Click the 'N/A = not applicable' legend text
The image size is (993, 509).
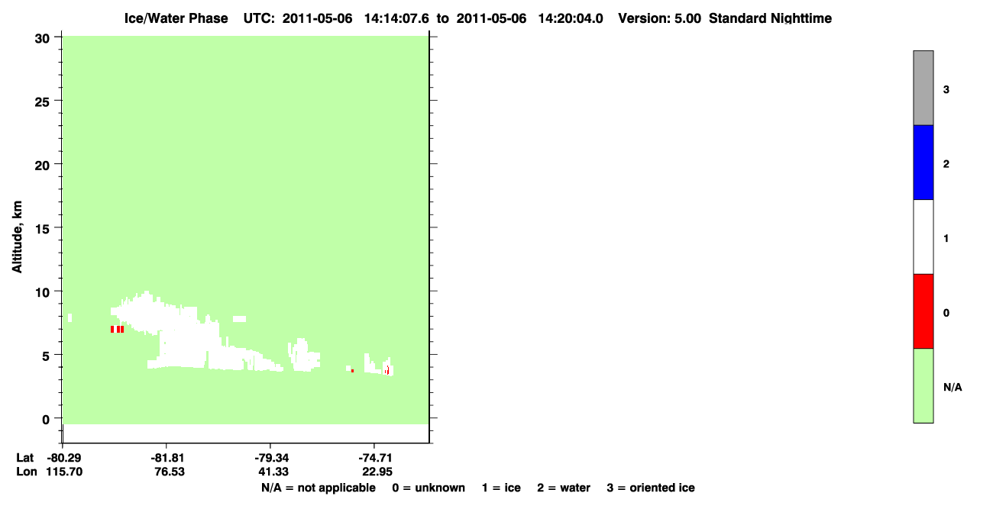click(319, 488)
